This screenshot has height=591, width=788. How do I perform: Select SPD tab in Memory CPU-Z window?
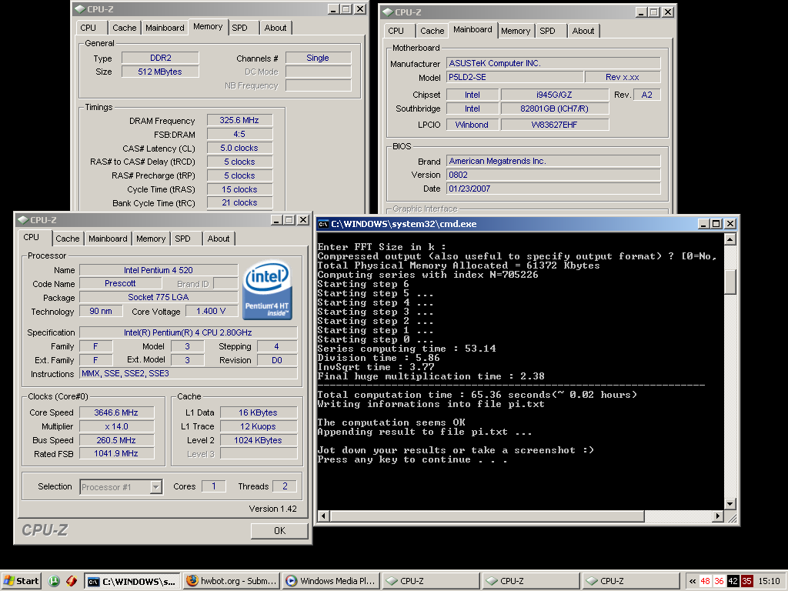(x=240, y=28)
